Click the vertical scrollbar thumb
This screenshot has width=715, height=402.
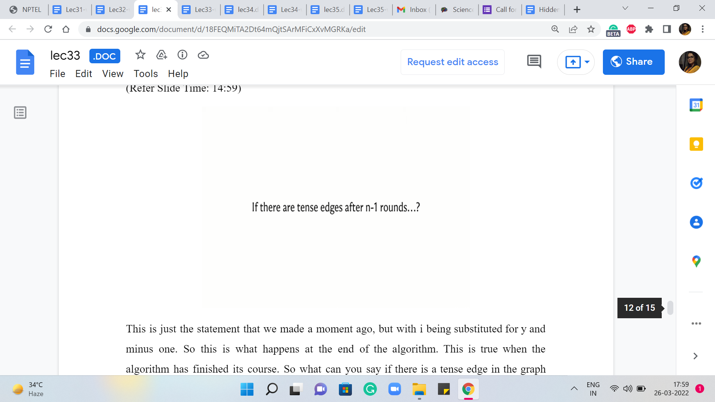670,308
